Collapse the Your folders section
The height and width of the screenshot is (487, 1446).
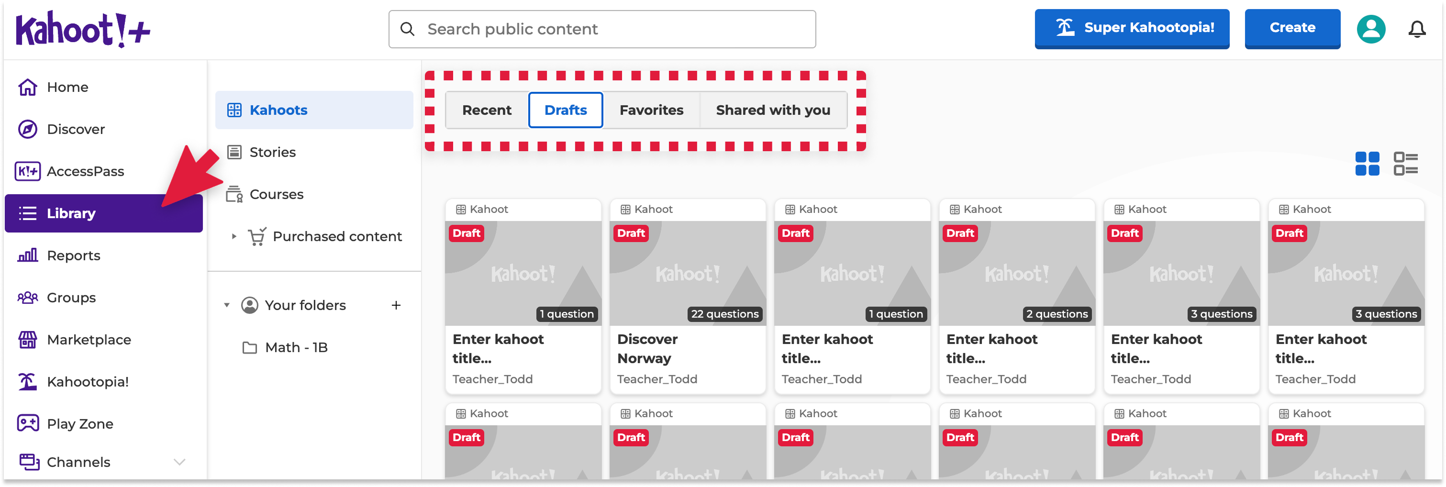coord(227,305)
